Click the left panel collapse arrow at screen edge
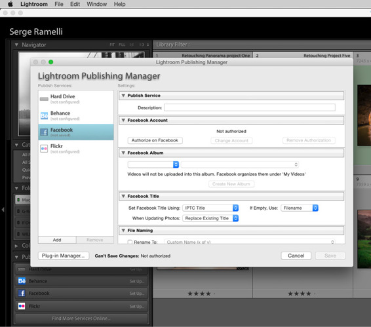The width and height of the screenshot is (371, 327). click(3, 210)
